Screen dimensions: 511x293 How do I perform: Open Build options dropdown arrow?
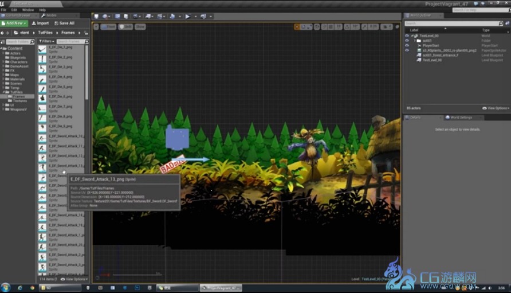[179, 16]
